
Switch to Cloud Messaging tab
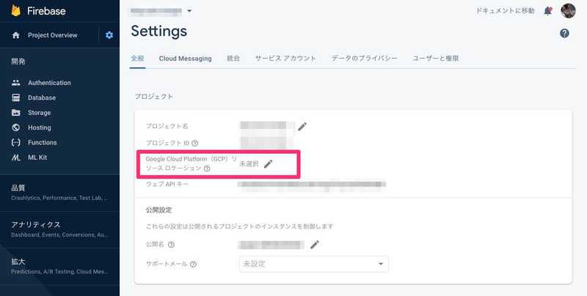point(186,59)
